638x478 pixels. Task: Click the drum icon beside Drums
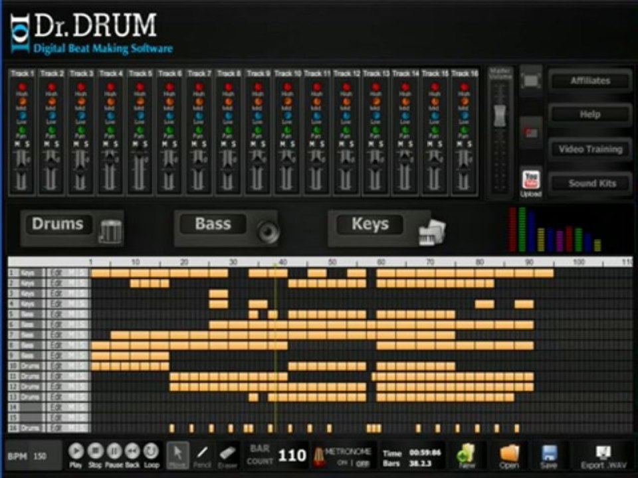coord(110,232)
